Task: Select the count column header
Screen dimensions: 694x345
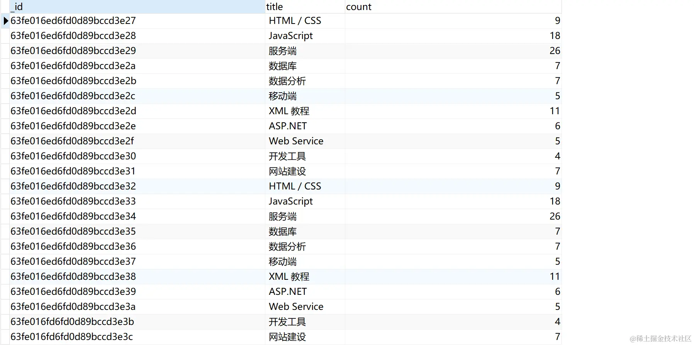Action: (x=453, y=7)
